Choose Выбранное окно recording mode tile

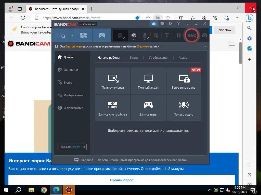(x=184, y=81)
